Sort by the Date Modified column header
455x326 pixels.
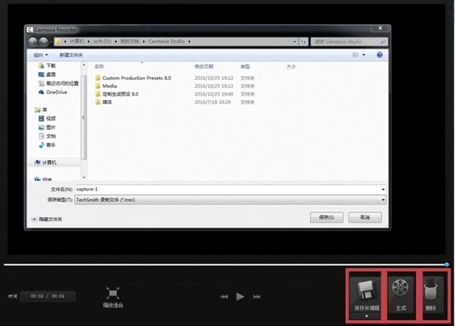click(x=204, y=67)
